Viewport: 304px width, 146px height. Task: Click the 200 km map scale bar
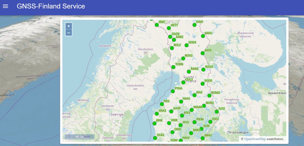(80, 137)
